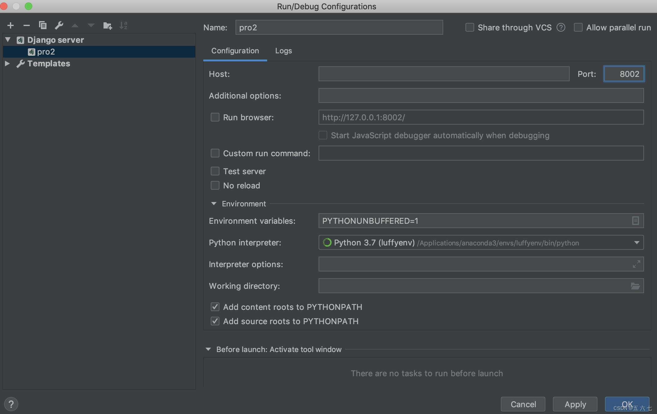Click the Custom run command text field
The height and width of the screenshot is (414, 657).
pyautogui.click(x=481, y=153)
